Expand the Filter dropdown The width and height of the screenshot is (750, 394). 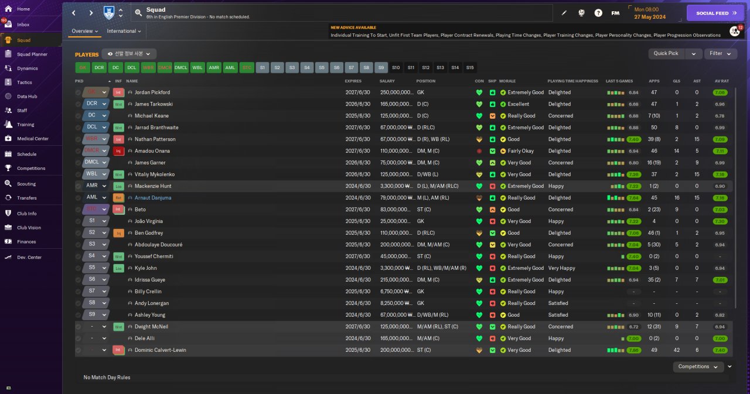click(720, 53)
